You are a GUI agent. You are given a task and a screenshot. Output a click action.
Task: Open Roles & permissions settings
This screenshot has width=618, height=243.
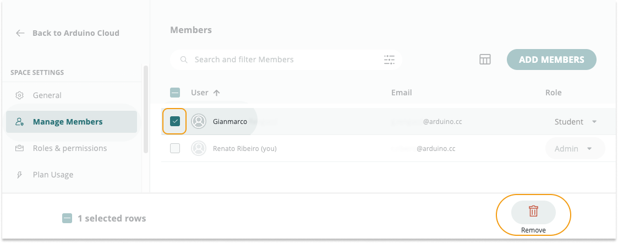69,148
